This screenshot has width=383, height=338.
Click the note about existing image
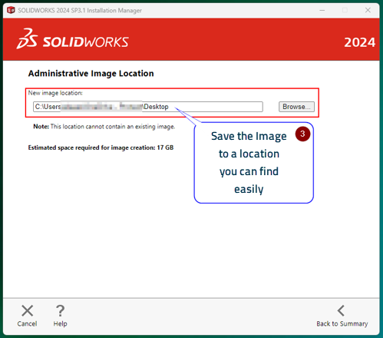coord(104,127)
